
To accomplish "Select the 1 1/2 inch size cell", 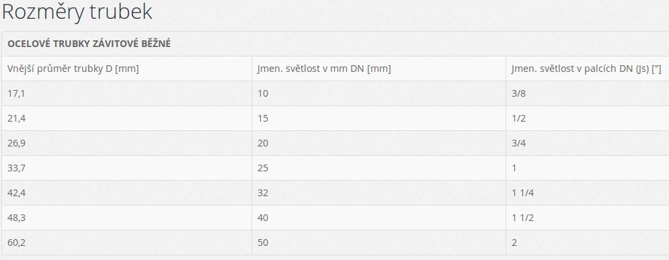I will point(588,218).
